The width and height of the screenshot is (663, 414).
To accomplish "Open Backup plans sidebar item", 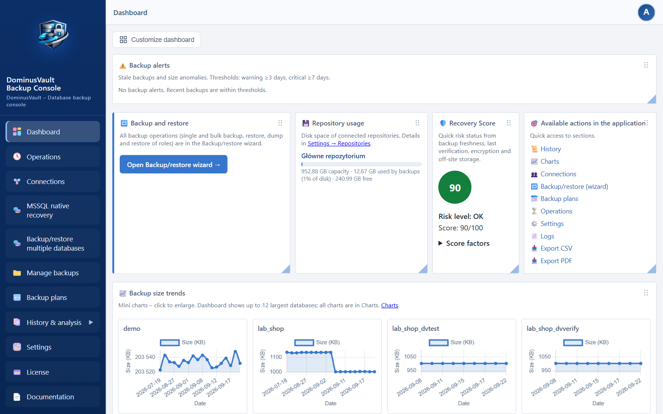I will pyautogui.click(x=53, y=297).
